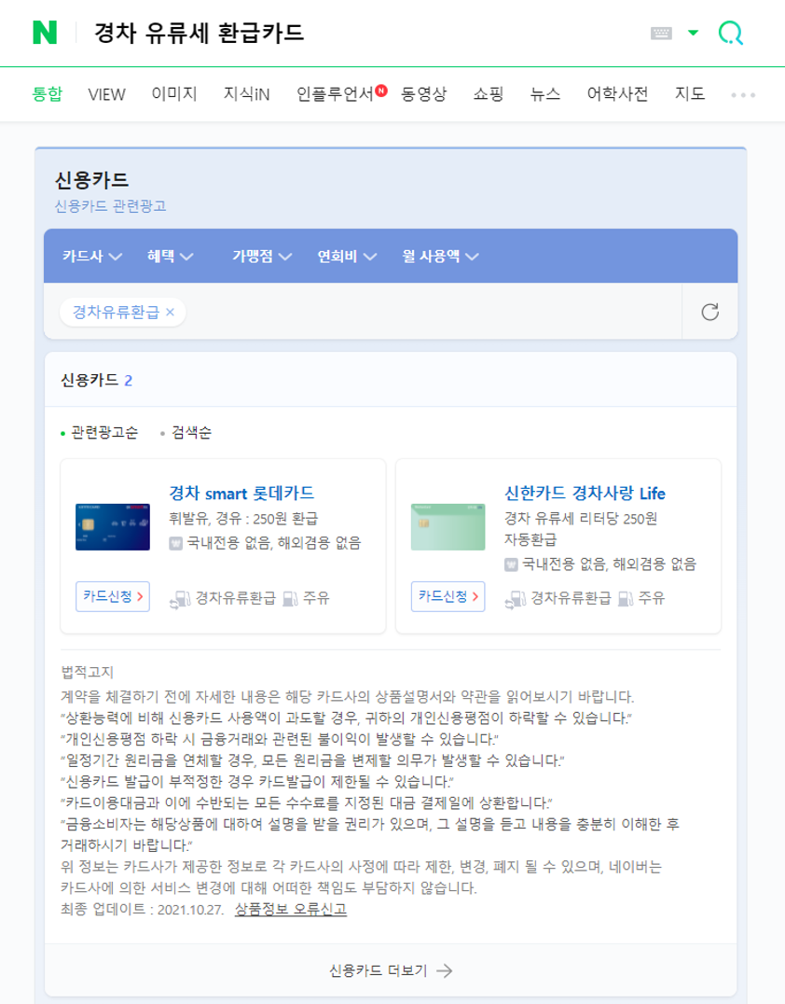Screen dimensions: 785x1004
Task: Open the 인플루언서 tab
Action: tap(335, 94)
